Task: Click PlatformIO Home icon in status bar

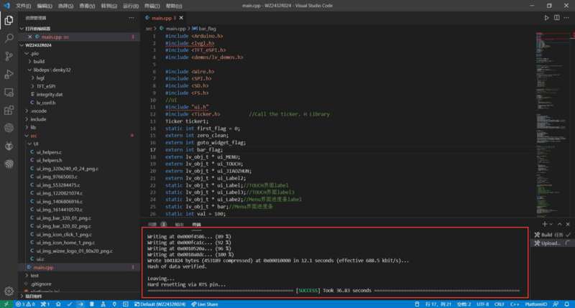Action: [x=58, y=304]
